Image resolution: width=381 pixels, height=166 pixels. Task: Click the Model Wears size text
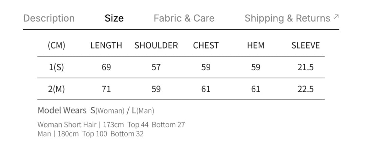96,110
